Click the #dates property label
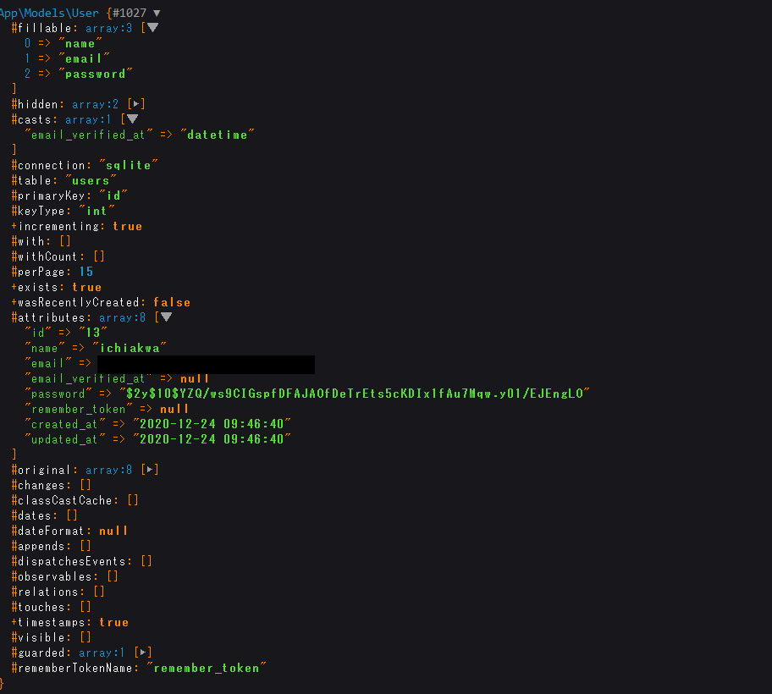The width and height of the screenshot is (772, 694). point(31,515)
